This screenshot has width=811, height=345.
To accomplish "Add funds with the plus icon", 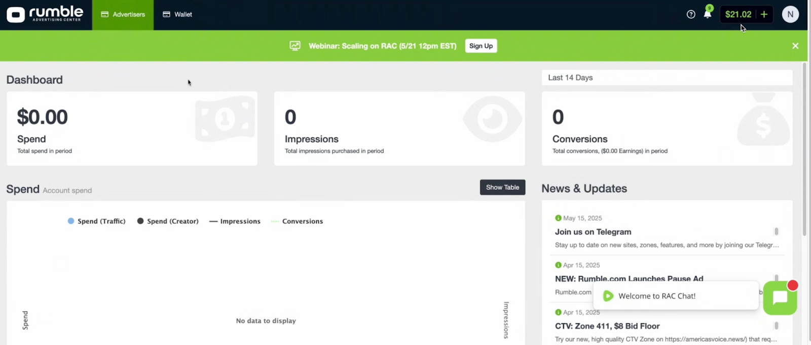I will tap(764, 14).
